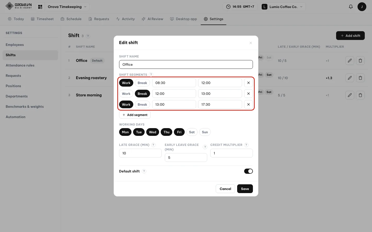Enable Sat as a working day
372x232 pixels.
click(x=192, y=132)
